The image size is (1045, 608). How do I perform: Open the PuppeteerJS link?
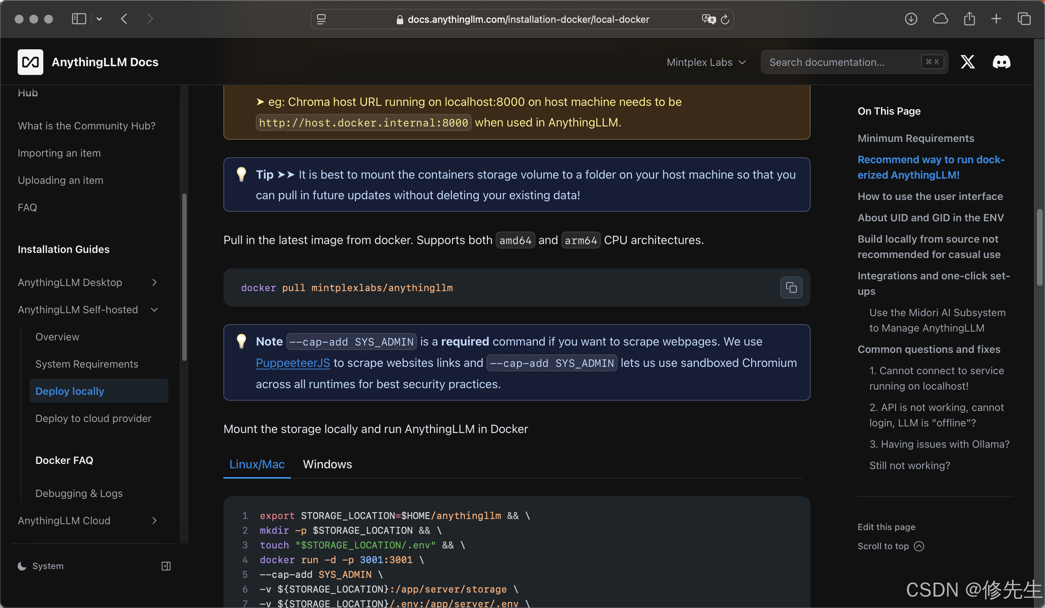292,362
